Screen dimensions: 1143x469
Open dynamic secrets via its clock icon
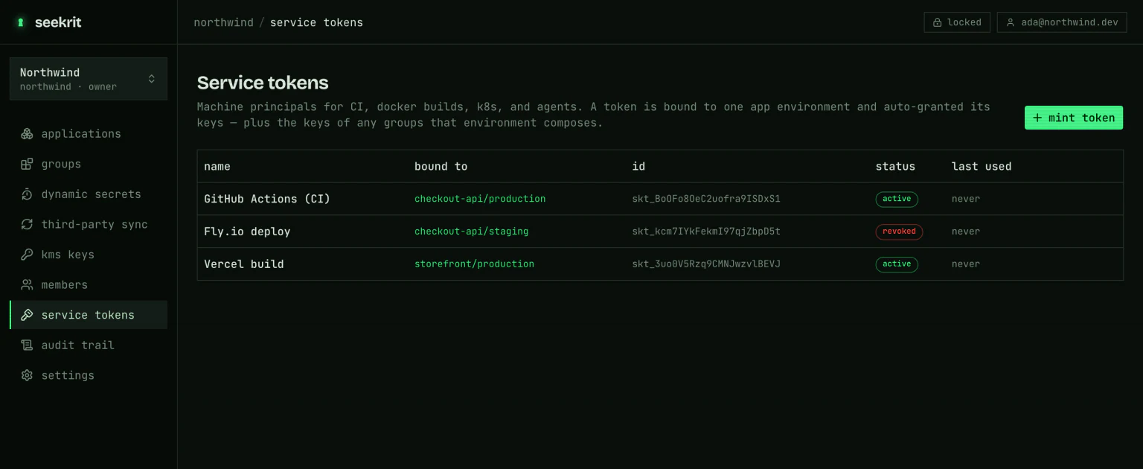(x=27, y=194)
